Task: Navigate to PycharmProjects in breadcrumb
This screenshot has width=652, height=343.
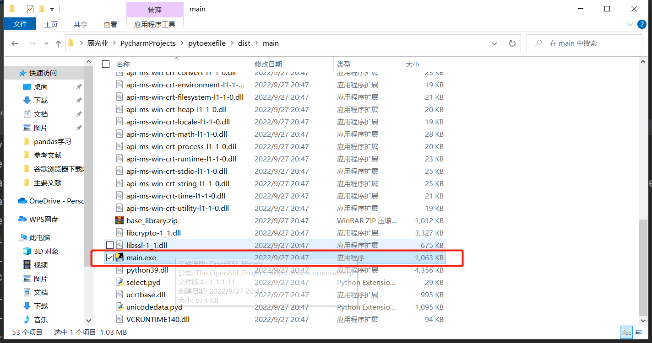Action: point(148,43)
